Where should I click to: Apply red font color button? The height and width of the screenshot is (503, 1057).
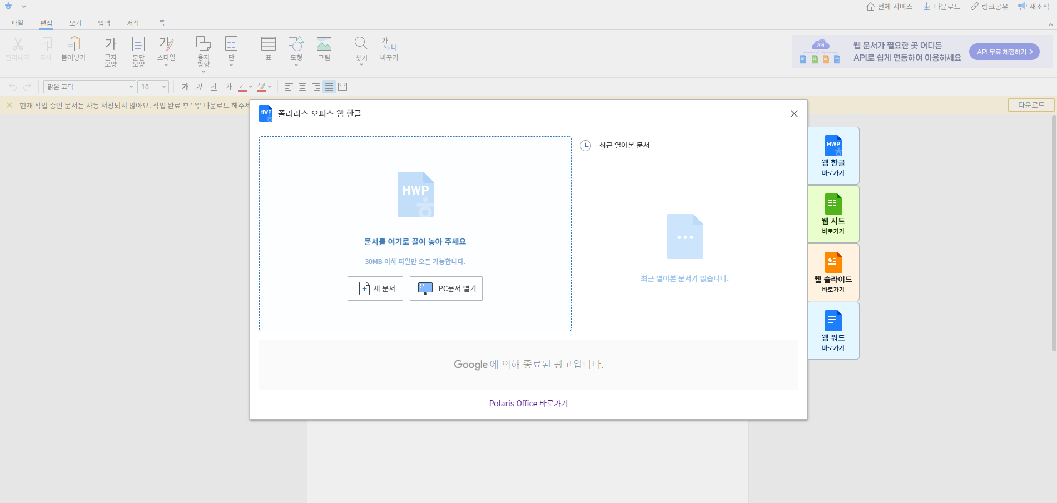click(242, 87)
